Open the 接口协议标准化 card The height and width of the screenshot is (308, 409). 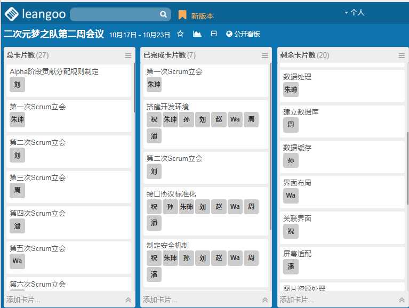(206, 212)
